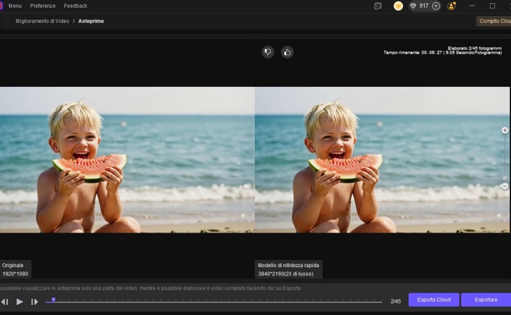Click the enhanced preview image on right
Image resolution: width=511 pixels, height=315 pixels.
[382, 160]
